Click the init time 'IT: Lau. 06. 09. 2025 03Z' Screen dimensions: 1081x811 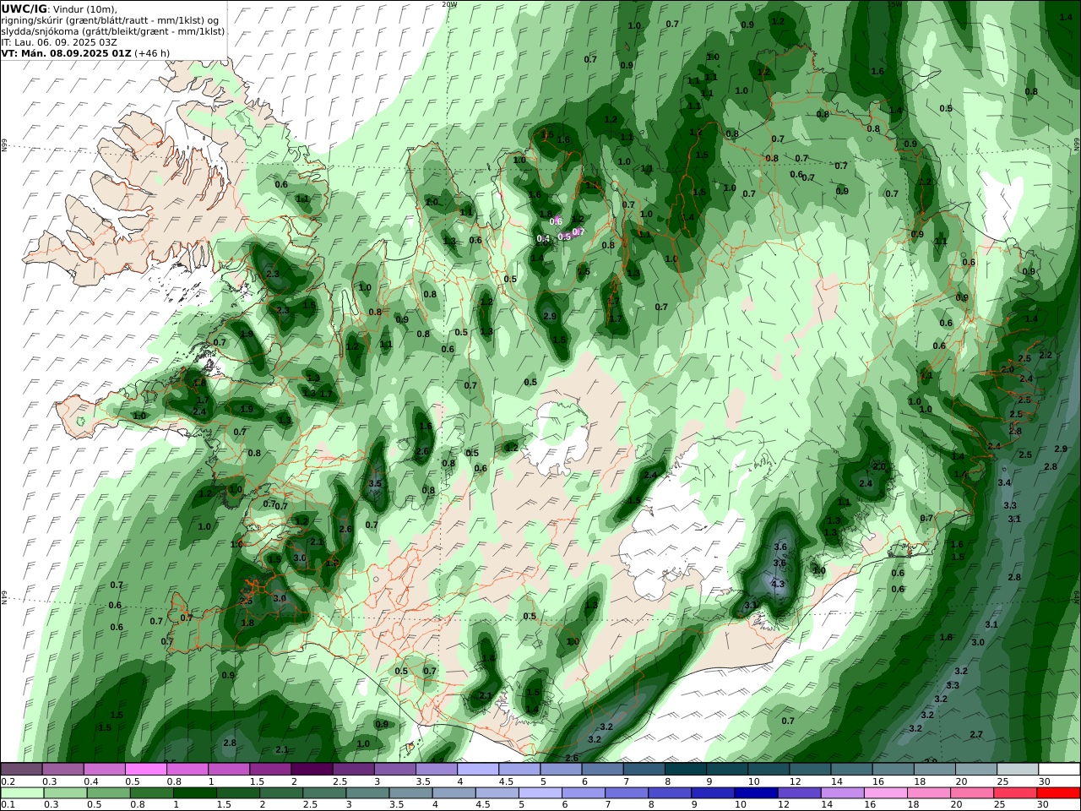click(x=59, y=41)
